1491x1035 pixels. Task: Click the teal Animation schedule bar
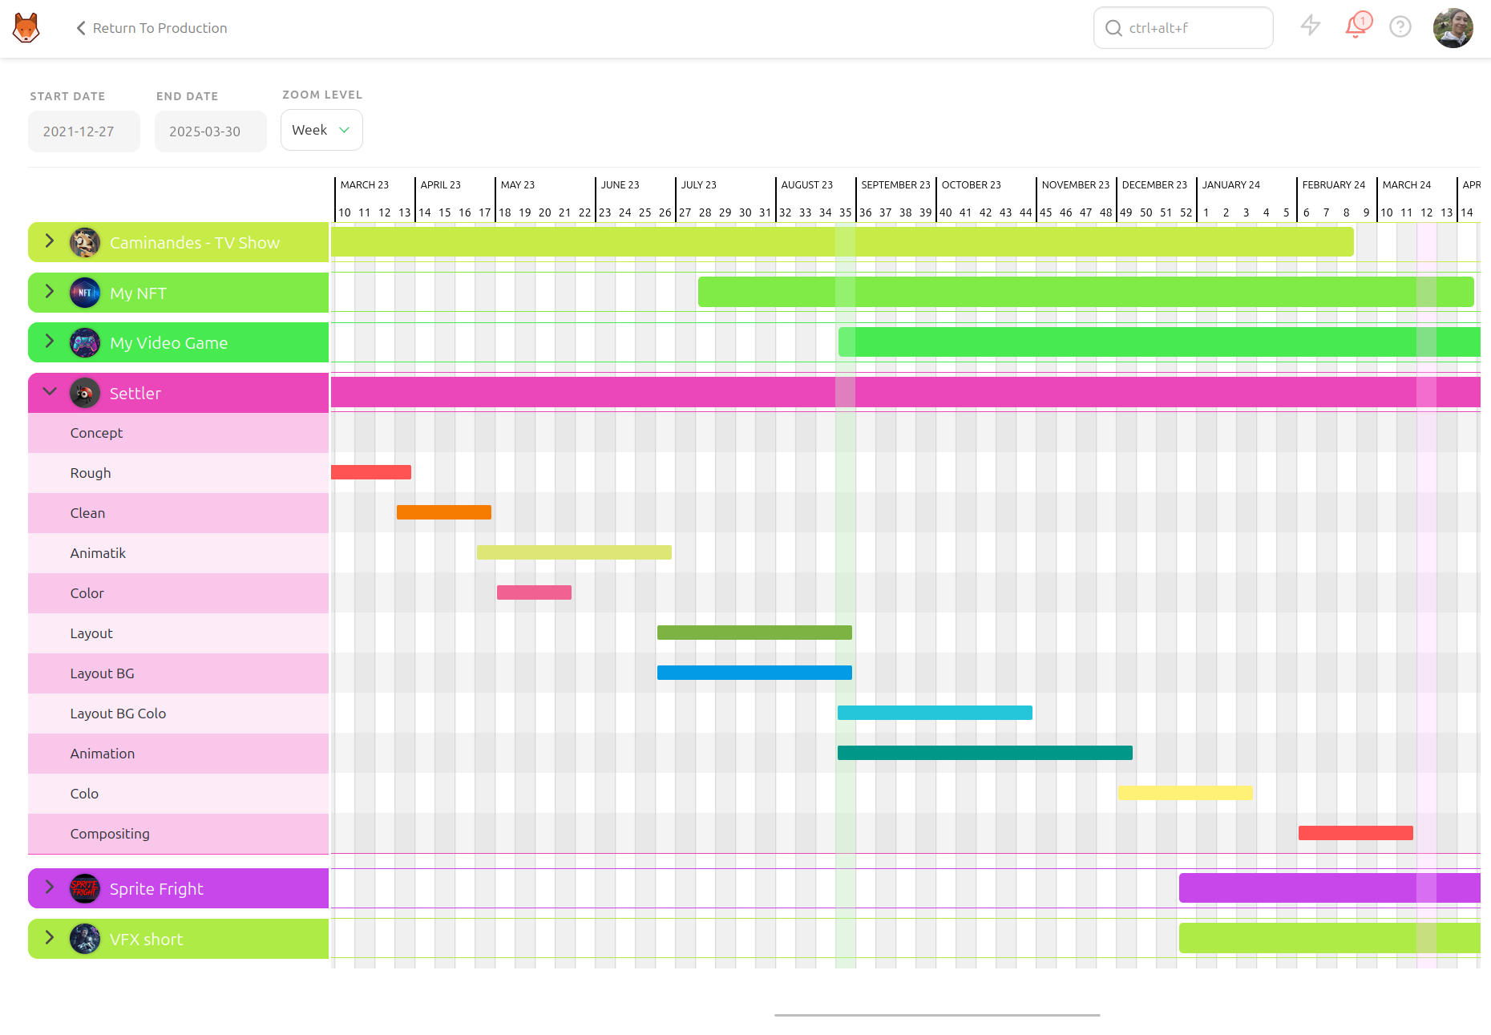point(985,753)
